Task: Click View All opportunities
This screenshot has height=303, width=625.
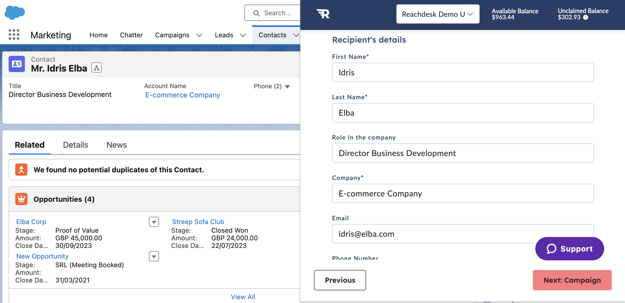Action: (x=243, y=297)
